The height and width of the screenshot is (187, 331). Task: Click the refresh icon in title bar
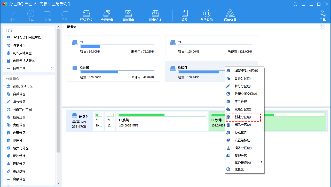[x=296, y=4]
